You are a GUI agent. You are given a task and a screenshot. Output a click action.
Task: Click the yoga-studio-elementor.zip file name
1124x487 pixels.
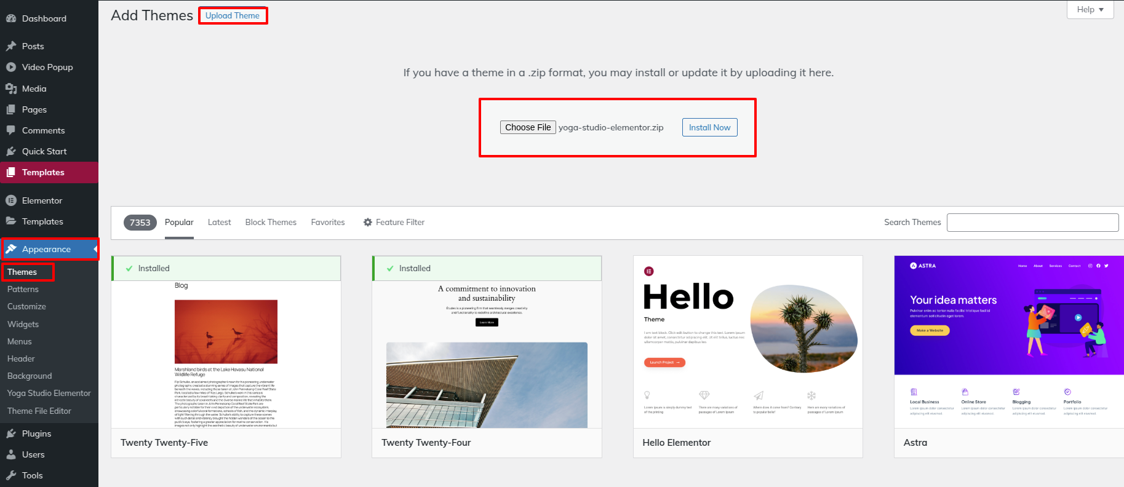pyautogui.click(x=611, y=127)
